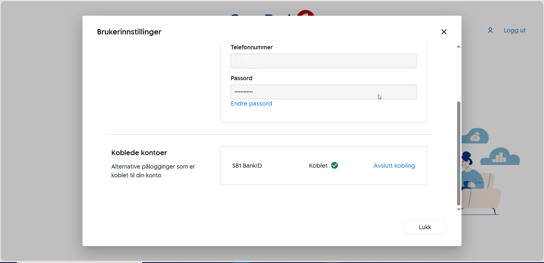Focus the Telefonnummer input field
544x263 pixels.
click(x=323, y=61)
